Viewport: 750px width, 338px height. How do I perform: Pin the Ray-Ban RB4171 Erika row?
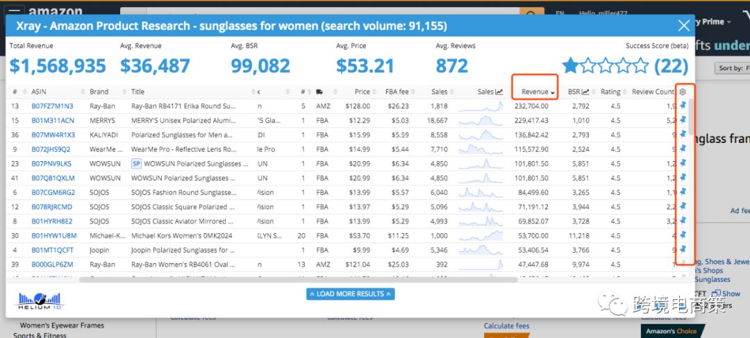coord(683,106)
